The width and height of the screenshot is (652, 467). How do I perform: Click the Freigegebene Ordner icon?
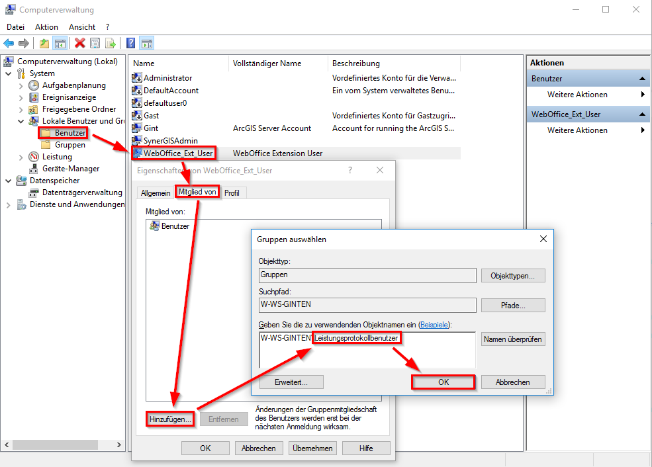[34, 109]
